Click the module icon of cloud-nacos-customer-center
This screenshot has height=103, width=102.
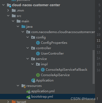click(9, 5)
